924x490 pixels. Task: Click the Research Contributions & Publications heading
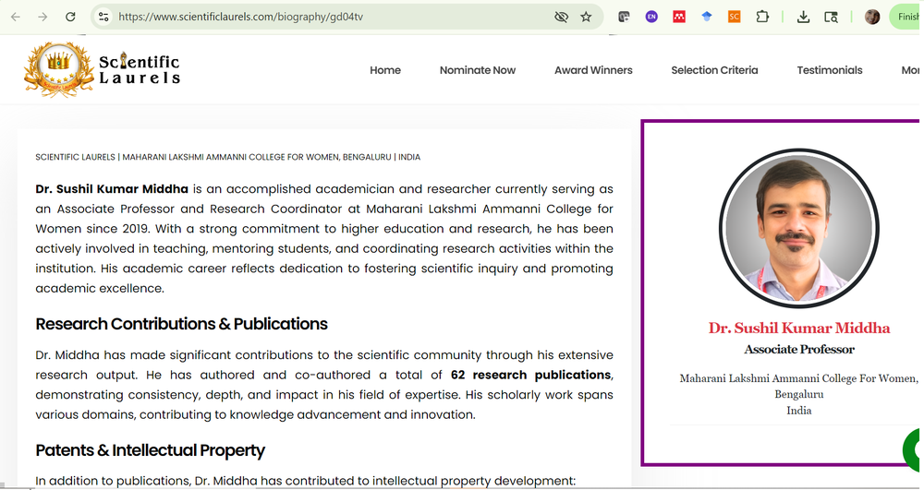[181, 324]
